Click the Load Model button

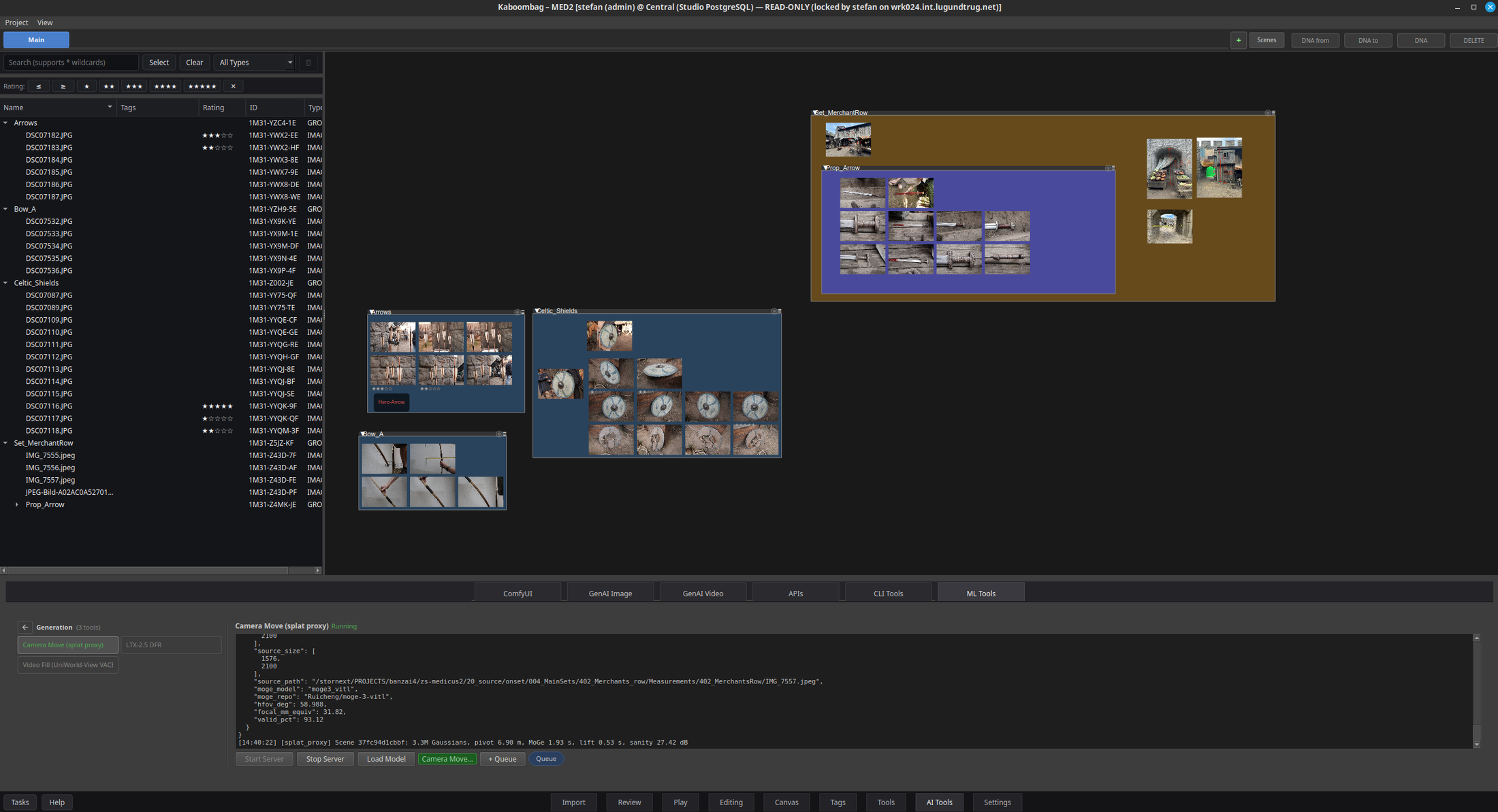pos(386,759)
